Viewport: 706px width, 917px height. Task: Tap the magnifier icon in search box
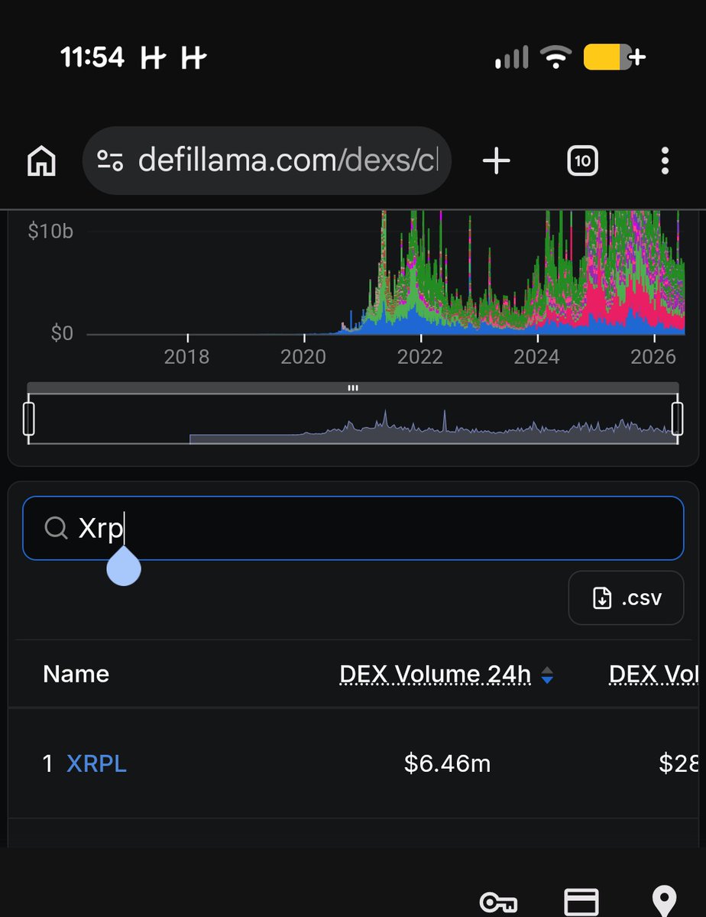(56, 527)
